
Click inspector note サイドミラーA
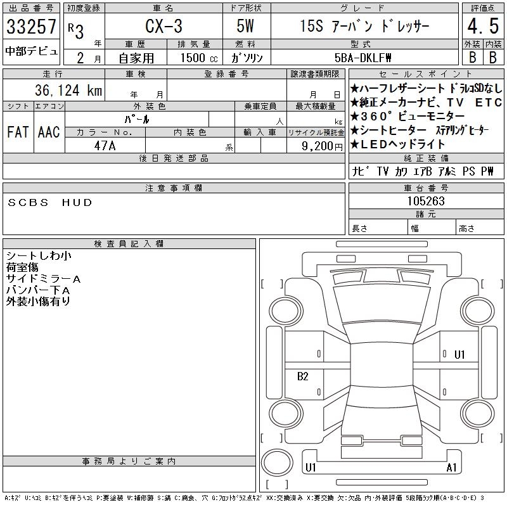(x=43, y=279)
